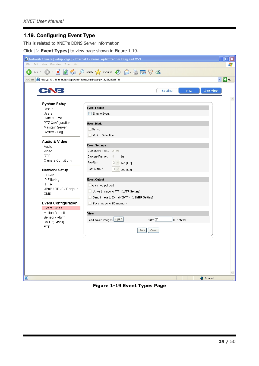Expand the address bar history dropdown
The height and width of the screenshot is (366, 259).
[220, 79]
